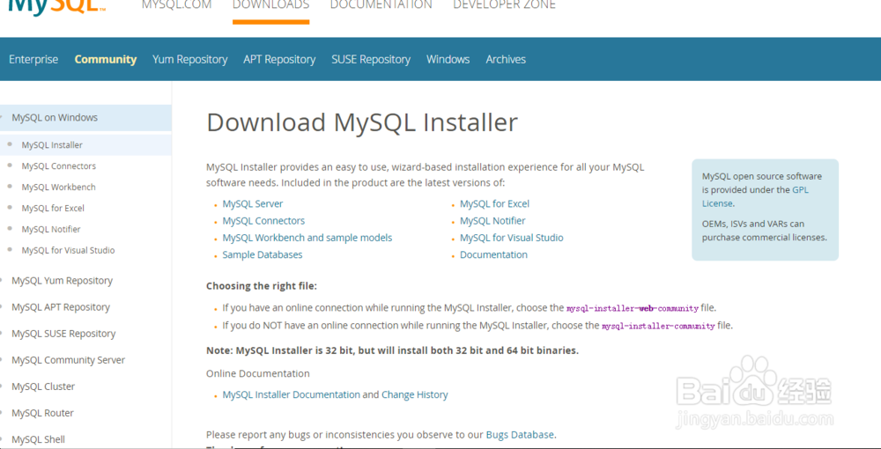Open SUSE Repository in the blue menu bar
Screen dimensions: 881x449
pos(371,60)
